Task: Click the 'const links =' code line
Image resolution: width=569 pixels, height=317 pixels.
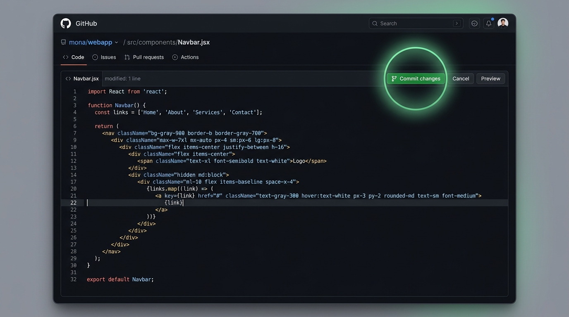Action: [178, 112]
